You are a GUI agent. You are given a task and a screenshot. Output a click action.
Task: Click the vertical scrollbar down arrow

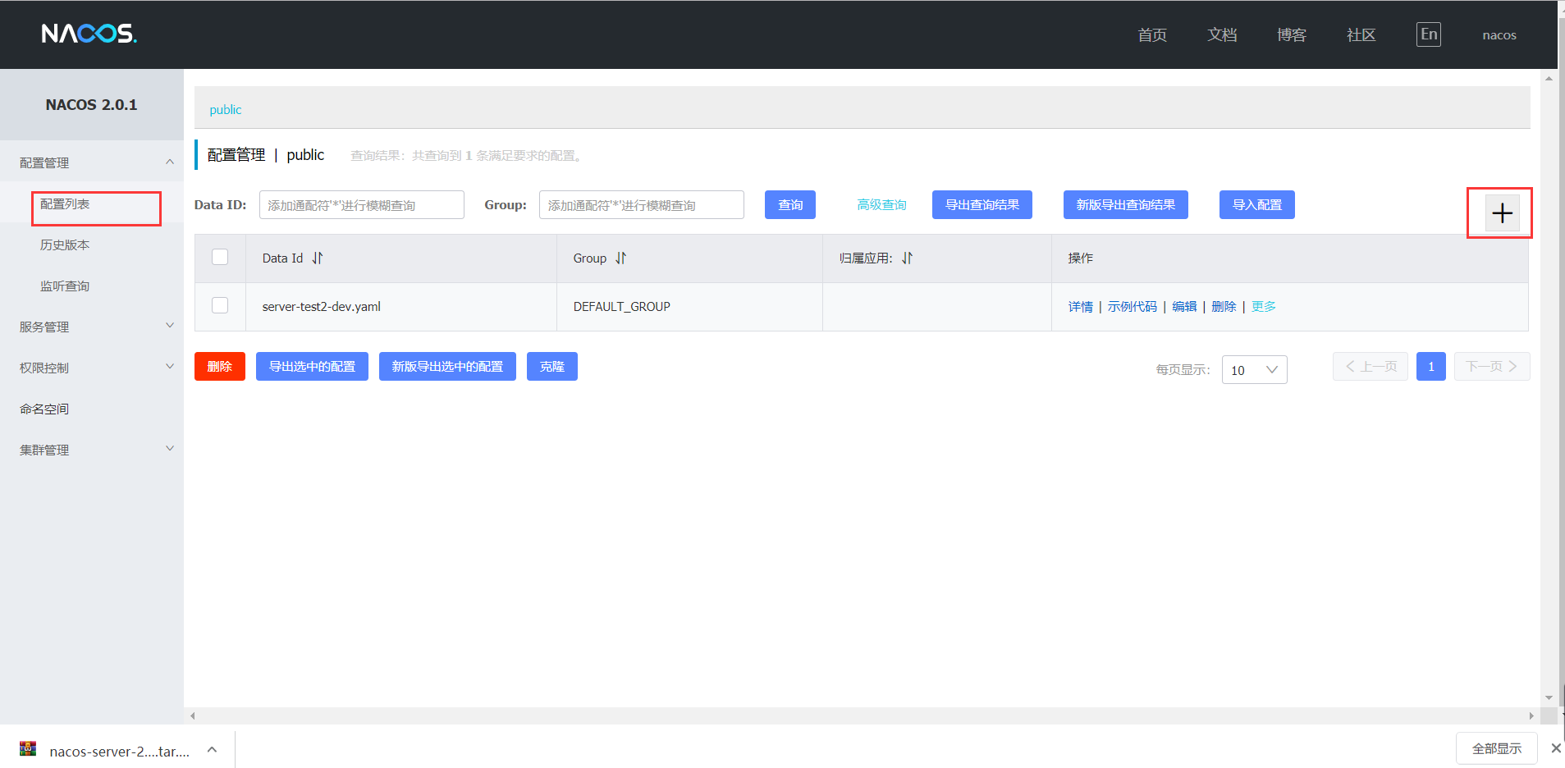pyautogui.click(x=1549, y=698)
